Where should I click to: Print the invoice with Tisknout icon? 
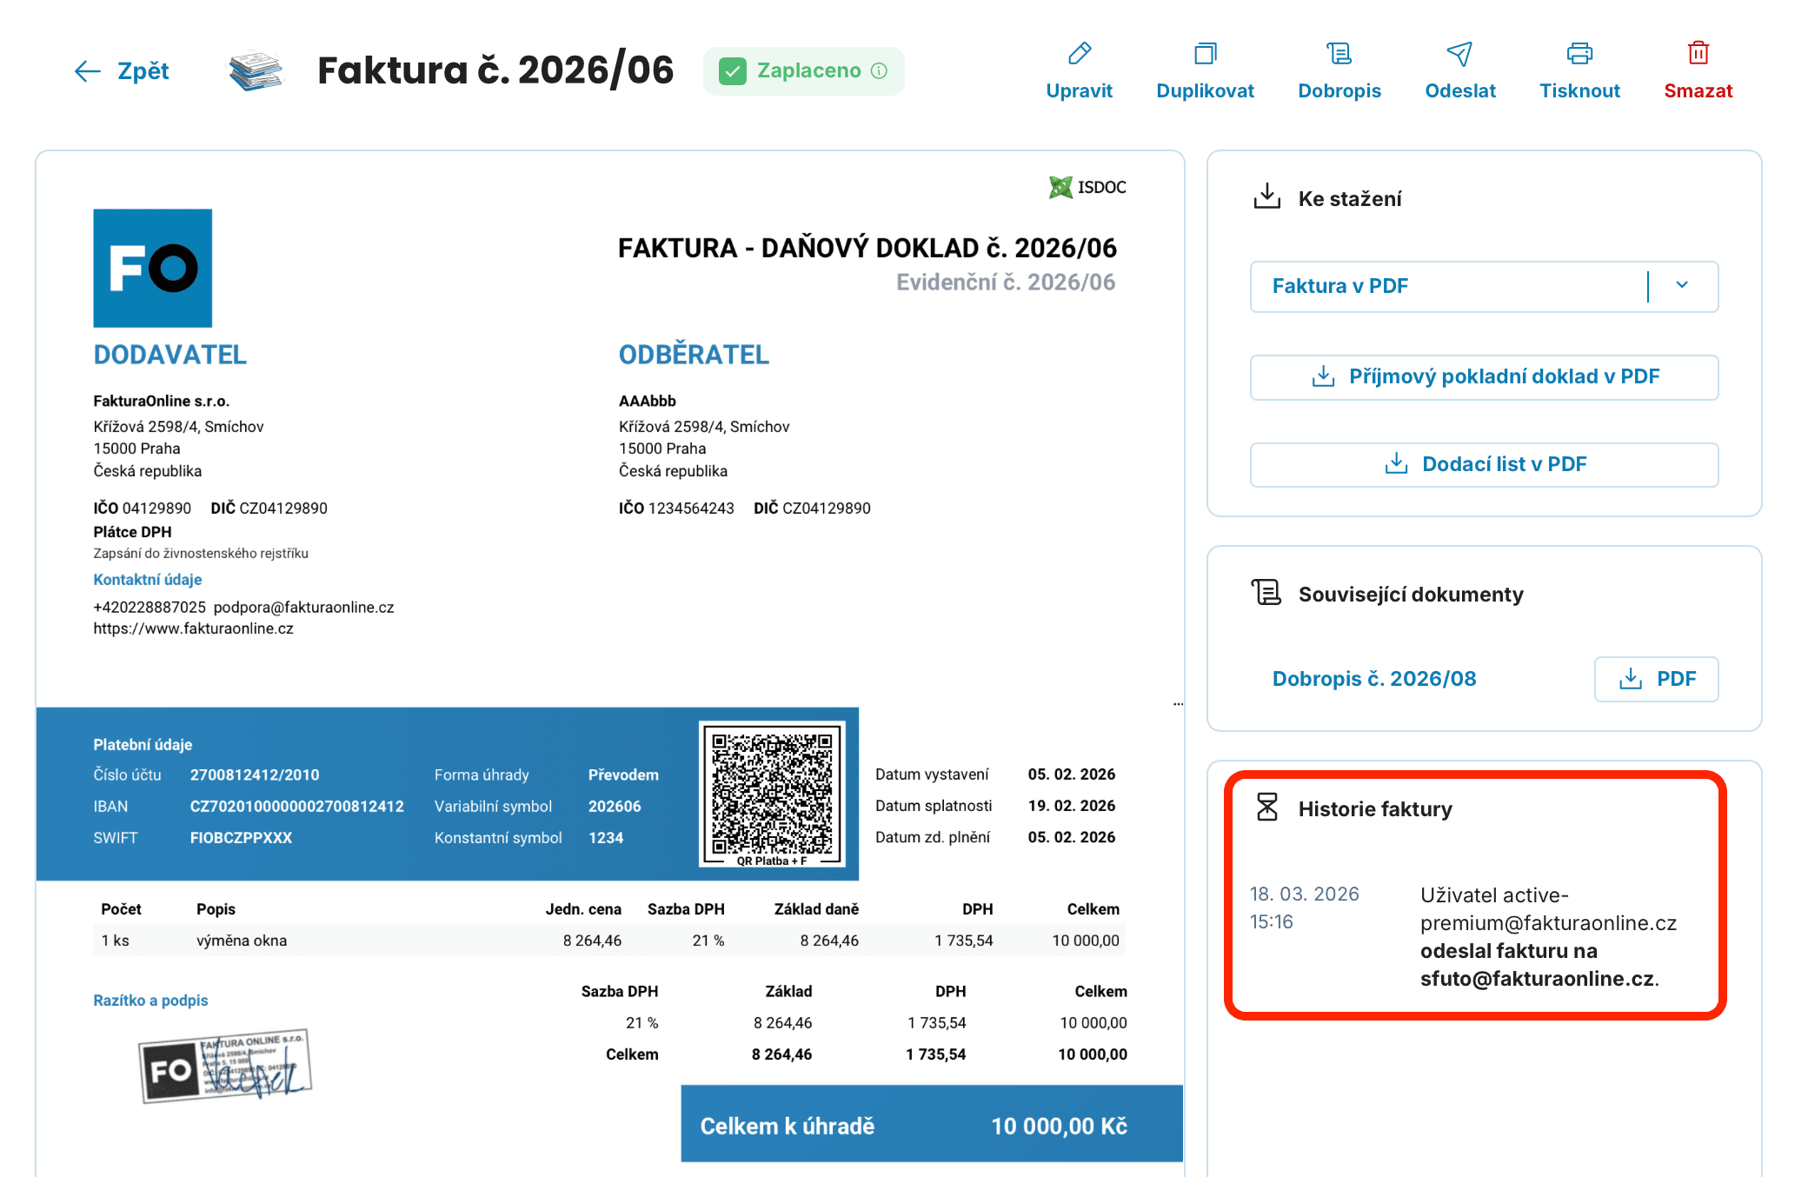tap(1579, 54)
